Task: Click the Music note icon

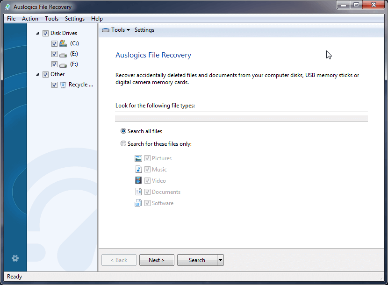Action: 138,170
